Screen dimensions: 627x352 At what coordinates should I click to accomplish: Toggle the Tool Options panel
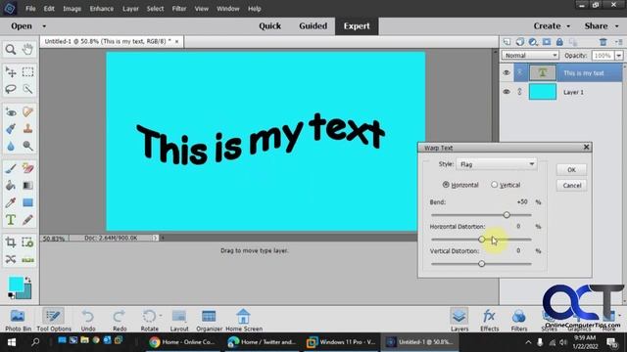(x=54, y=320)
